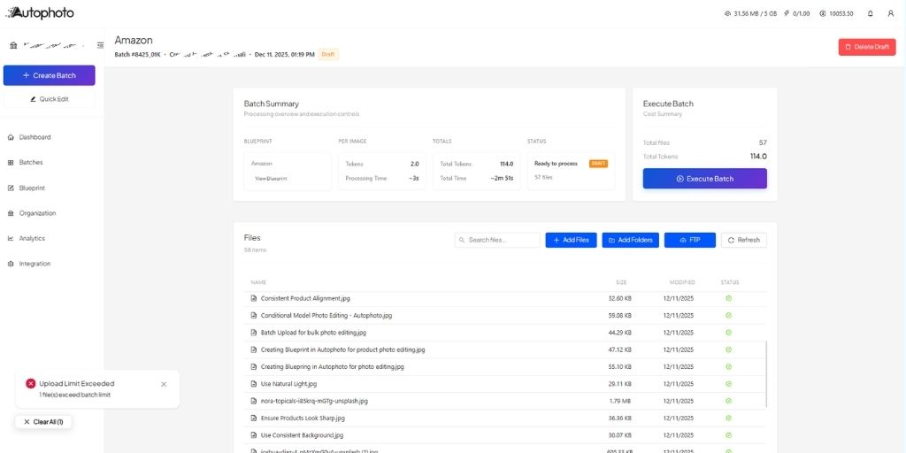Screen dimensions: 906x453
Task: Select Use Natural Light.jpg file
Action: (x=289, y=384)
